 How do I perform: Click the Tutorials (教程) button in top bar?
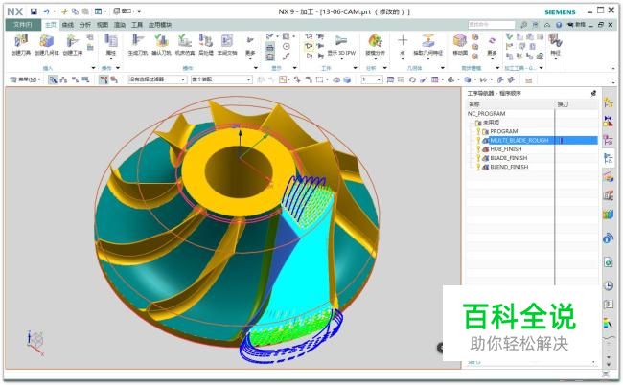click(576, 25)
